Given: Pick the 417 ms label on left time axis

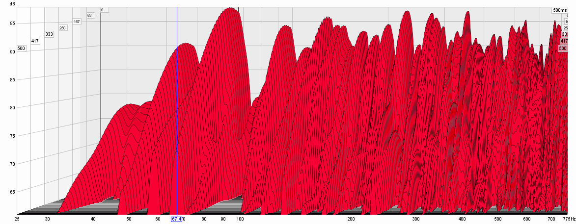Looking at the screenshot, I should click(x=35, y=41).
